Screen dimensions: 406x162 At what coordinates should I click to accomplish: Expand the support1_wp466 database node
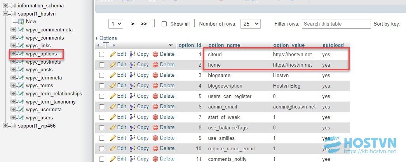coord(5,126)
